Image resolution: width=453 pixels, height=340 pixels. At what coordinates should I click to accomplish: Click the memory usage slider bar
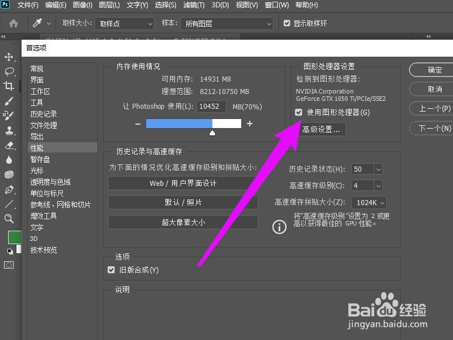coord(194,124)
